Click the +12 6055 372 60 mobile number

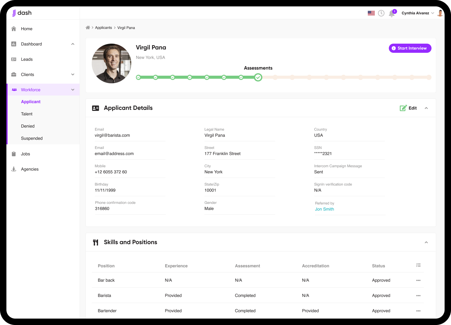point(111,172)
